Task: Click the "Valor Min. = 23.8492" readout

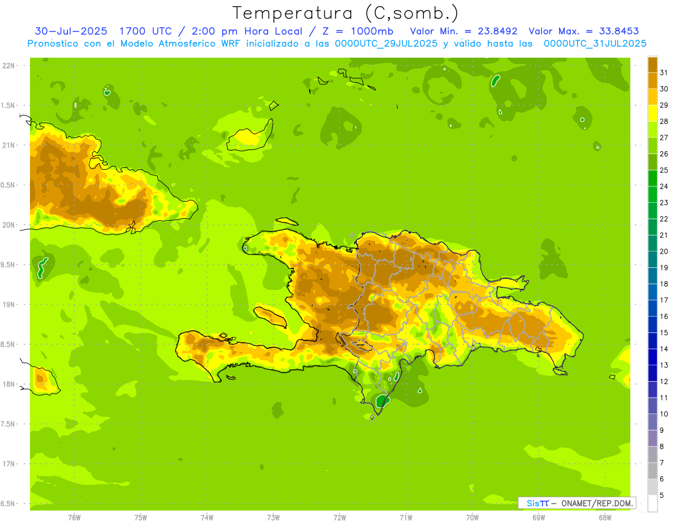Action: 464,31
